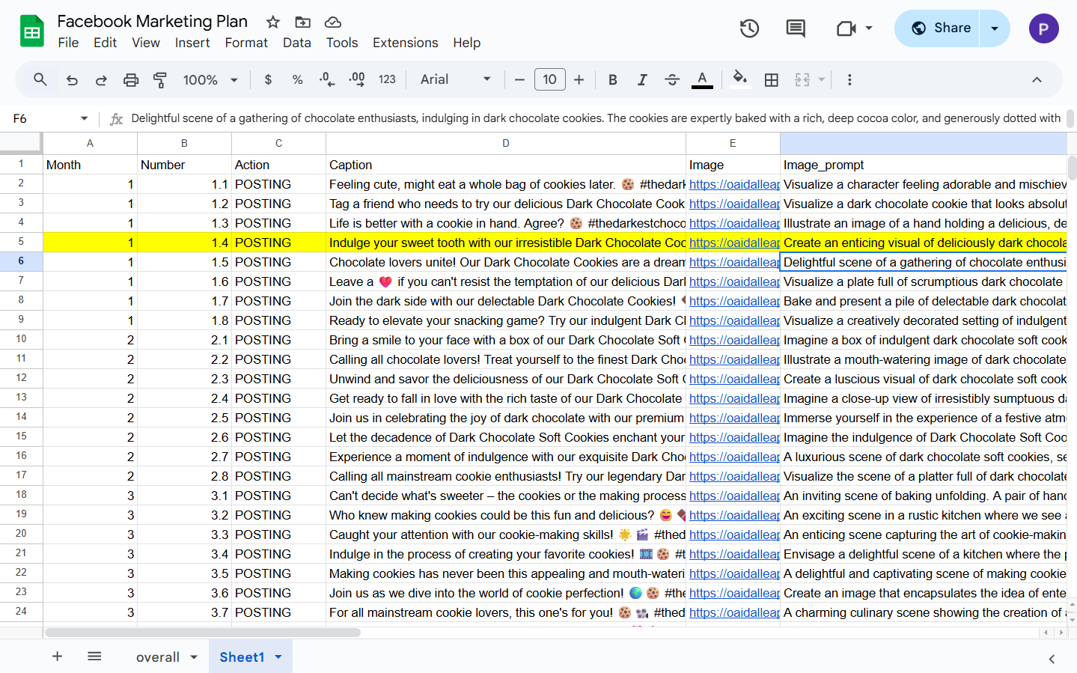
Task: Open the Data menu
Action: [x=297, y=43]
